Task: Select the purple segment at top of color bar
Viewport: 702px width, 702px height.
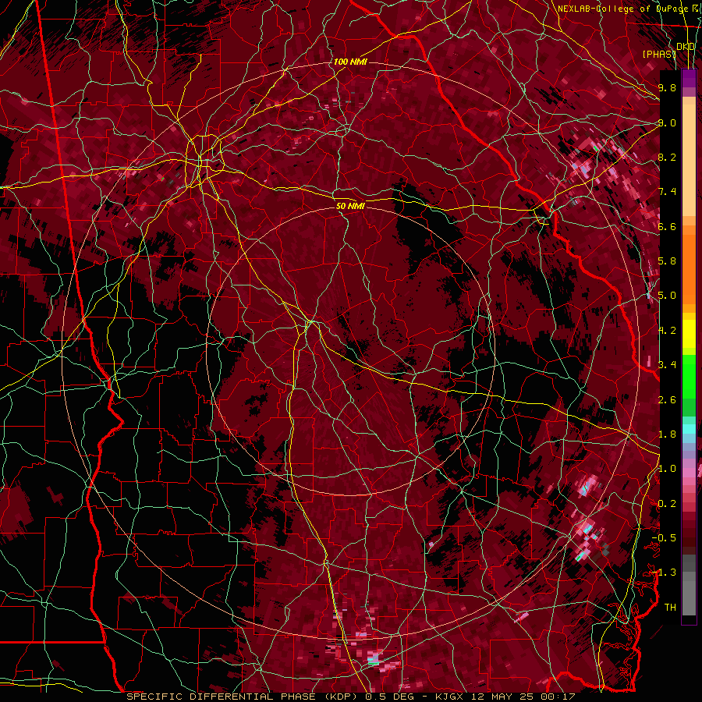Action: pyautogui.click(x=689, y=79)
